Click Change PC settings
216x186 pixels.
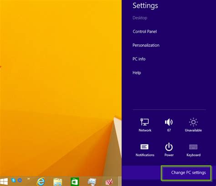tap(186, 173)
